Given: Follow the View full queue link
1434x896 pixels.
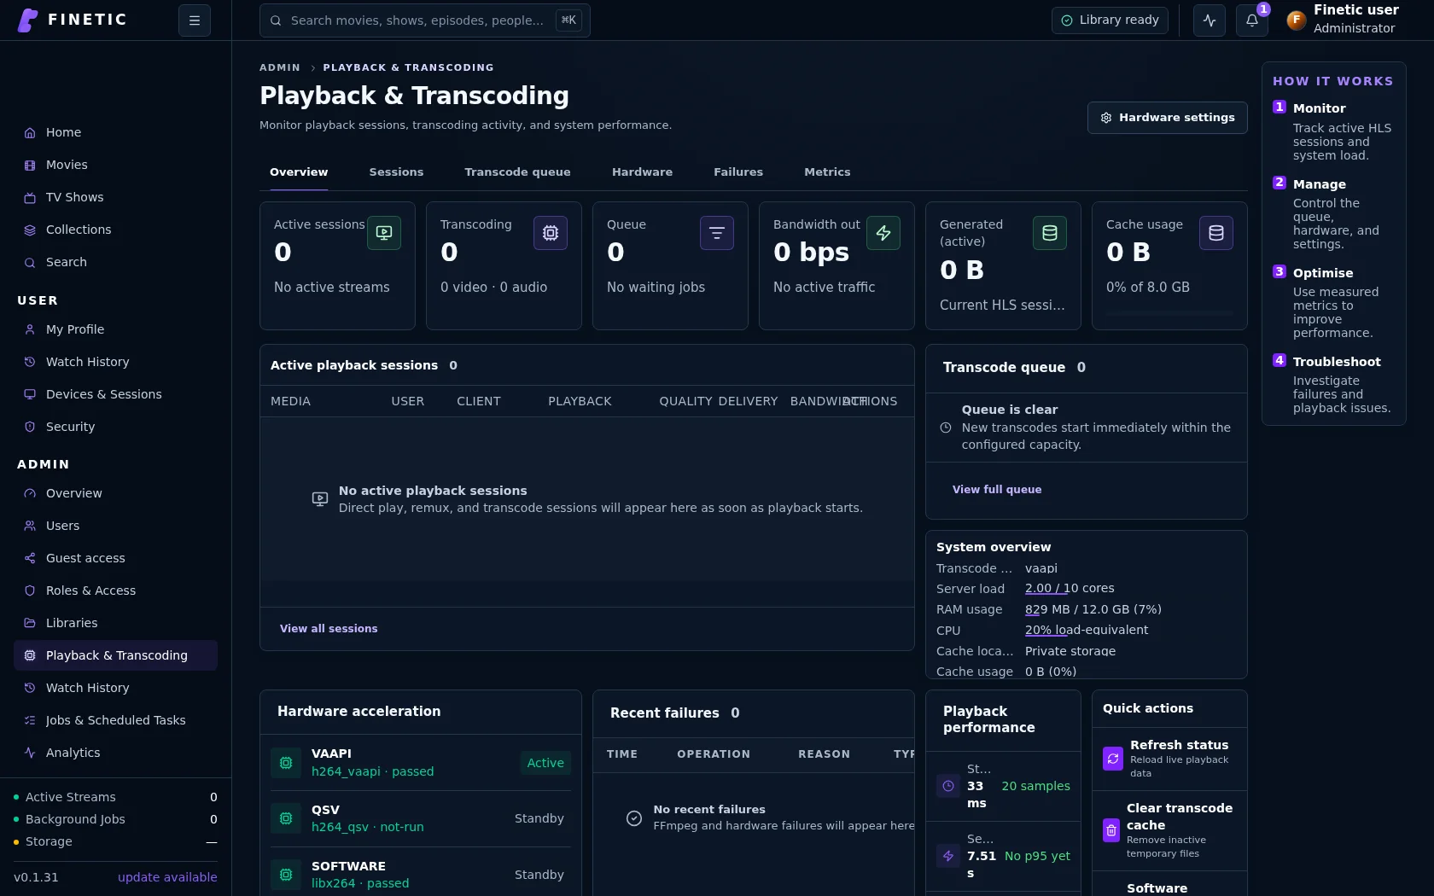Looking at the screenshot, I should pos(997,490).
